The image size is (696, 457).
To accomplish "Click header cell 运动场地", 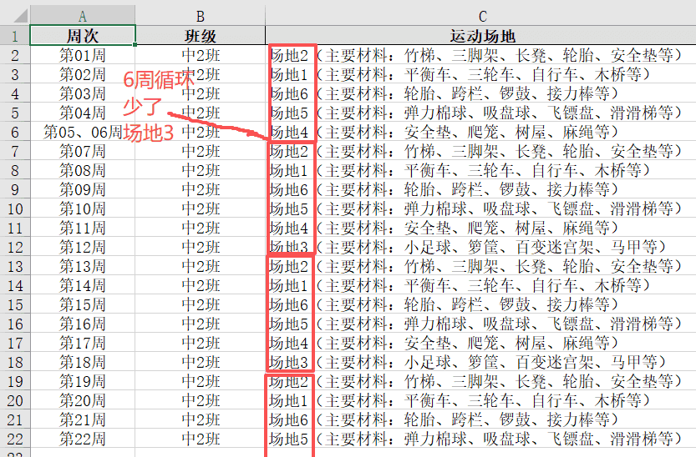I will (x=480, y=35).
